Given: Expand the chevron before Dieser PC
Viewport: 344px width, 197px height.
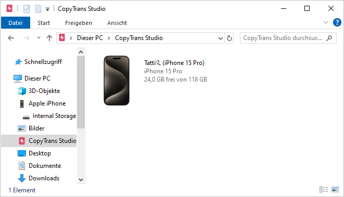Looking at the screenshot, I should [x=71, y=38].
